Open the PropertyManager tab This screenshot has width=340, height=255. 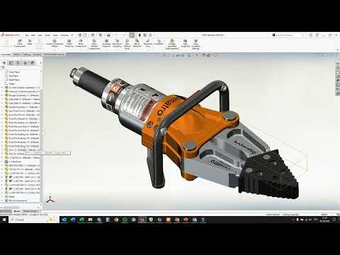point(11,63)
